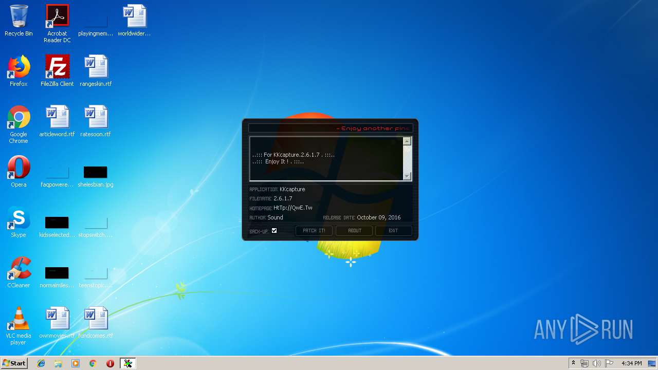The image size is (658, 370).
Task: Click inside the patcher log text area
Action: [326, 159]
